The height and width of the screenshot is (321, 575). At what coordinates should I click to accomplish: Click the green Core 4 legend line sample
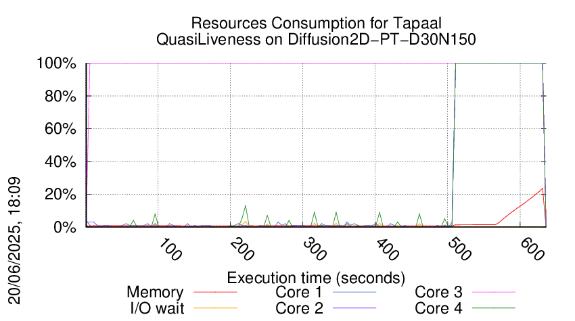pyautogui.click(x=494, y=308)
